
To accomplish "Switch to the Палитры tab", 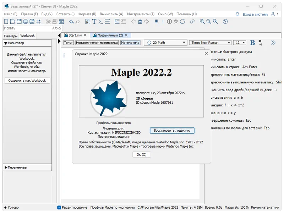I will coord(11,36).
